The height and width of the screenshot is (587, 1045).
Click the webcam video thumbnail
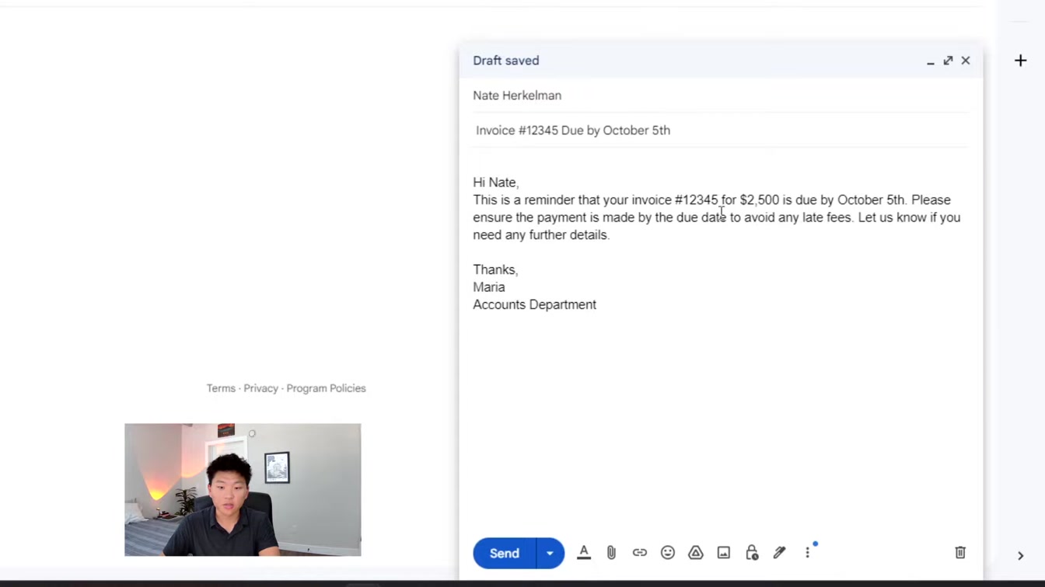click(243, 490)
